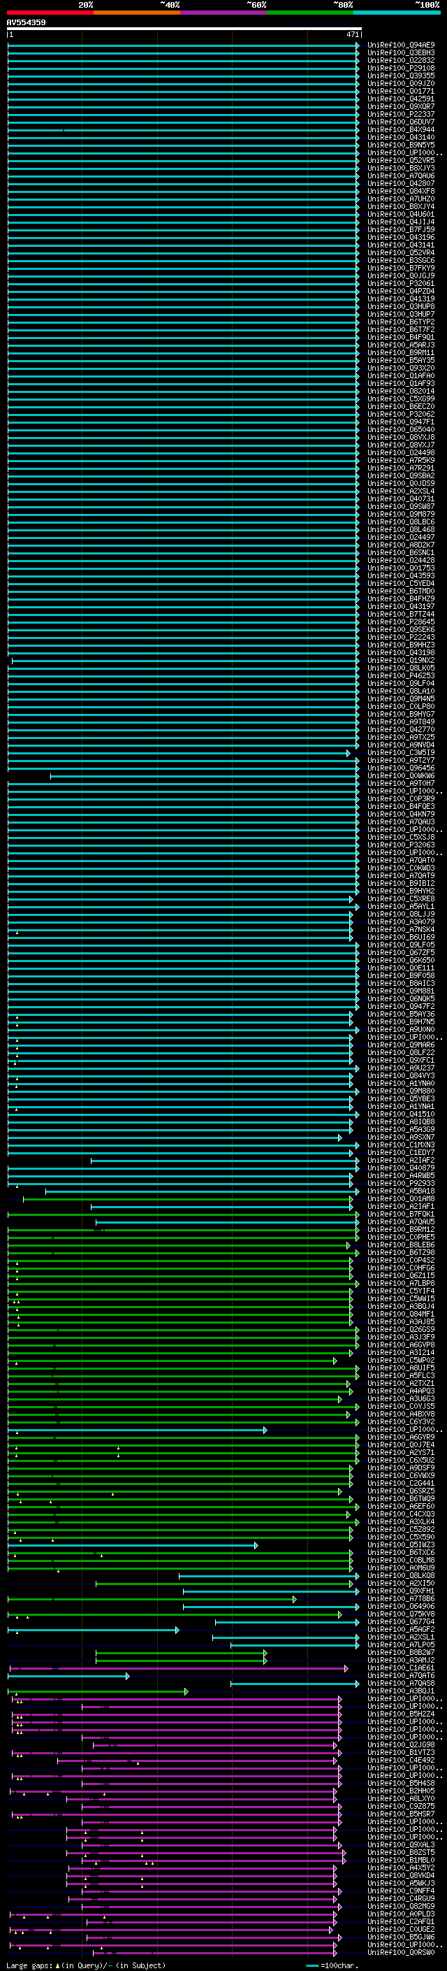Open hit UniRef100_B3SGC6
Image resolution: width=447 pixels, height=1971 pixels.
click(401, 260)
